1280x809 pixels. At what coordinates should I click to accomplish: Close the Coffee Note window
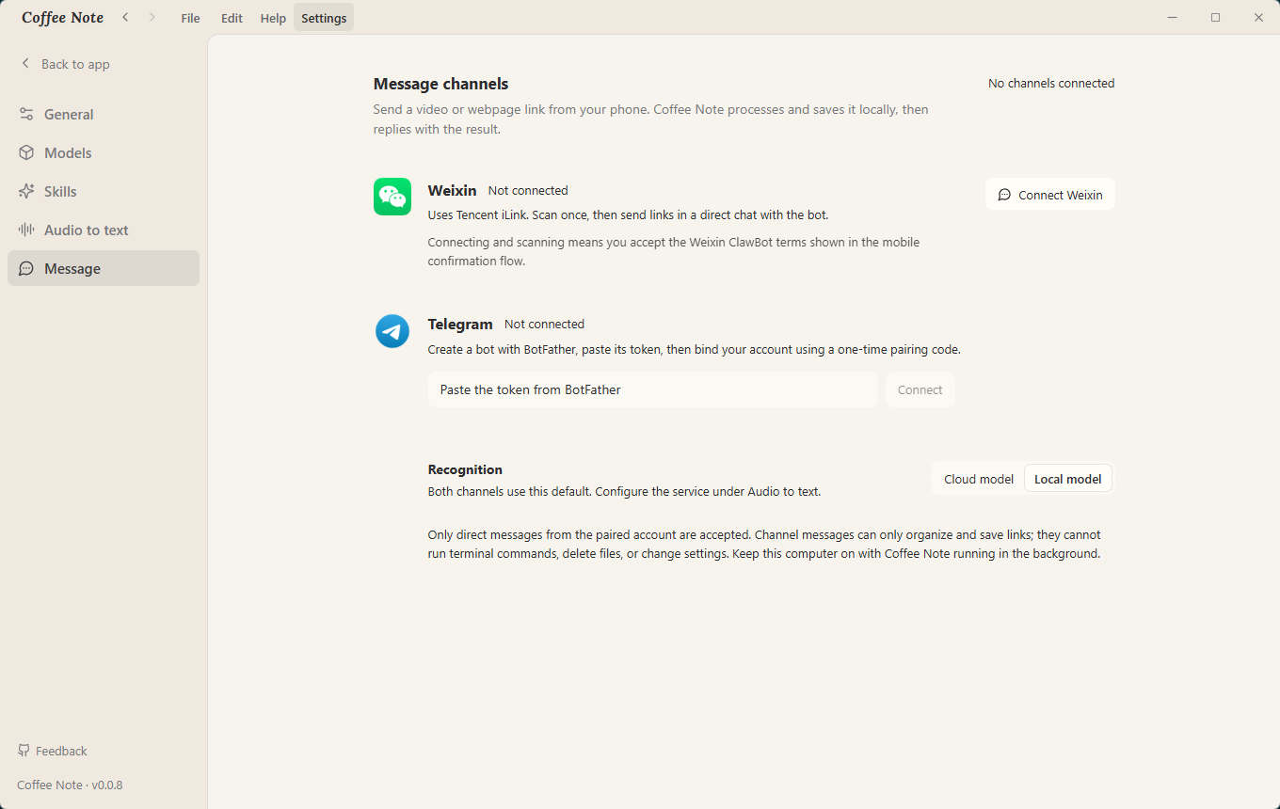[x=1258, y=17]
